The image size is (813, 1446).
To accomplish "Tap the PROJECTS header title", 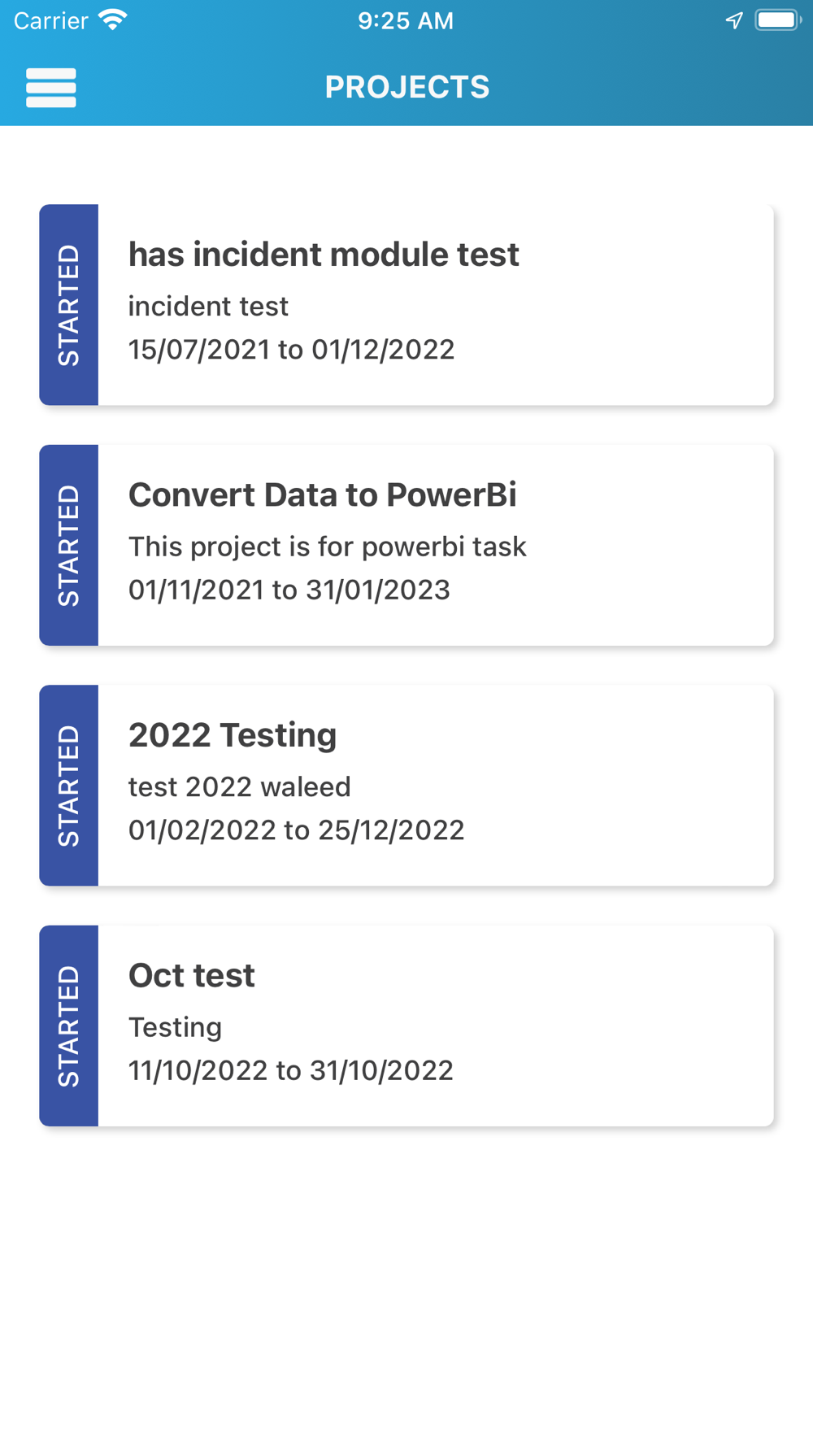I will [x=407, y=87].
